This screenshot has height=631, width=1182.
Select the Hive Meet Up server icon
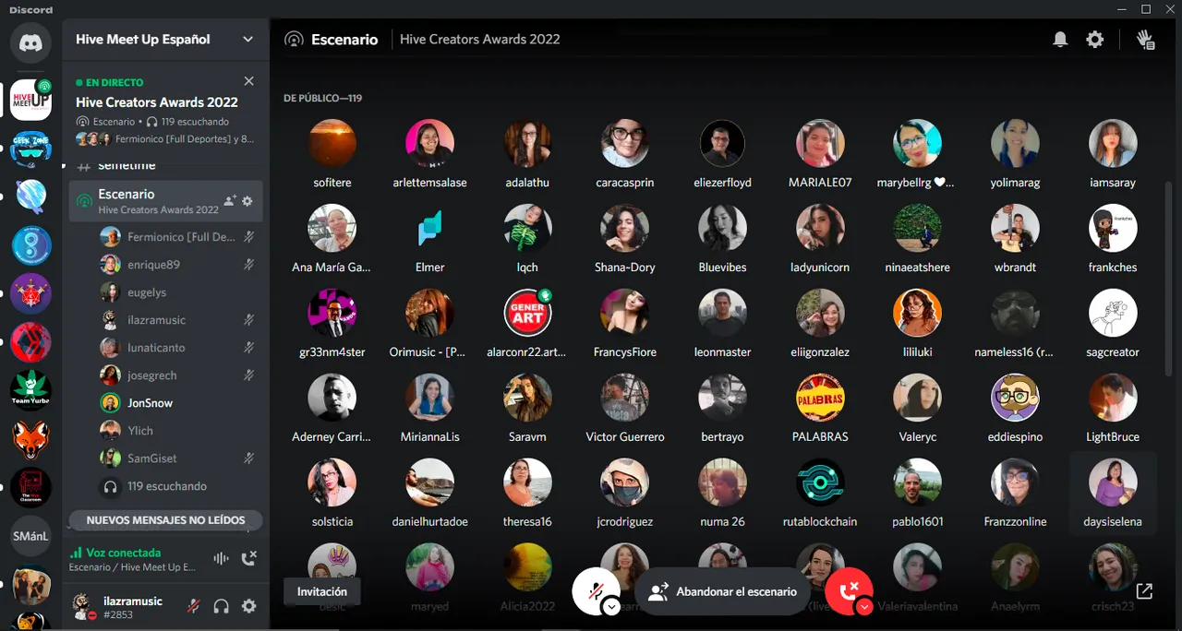click(x=30, y=100)
